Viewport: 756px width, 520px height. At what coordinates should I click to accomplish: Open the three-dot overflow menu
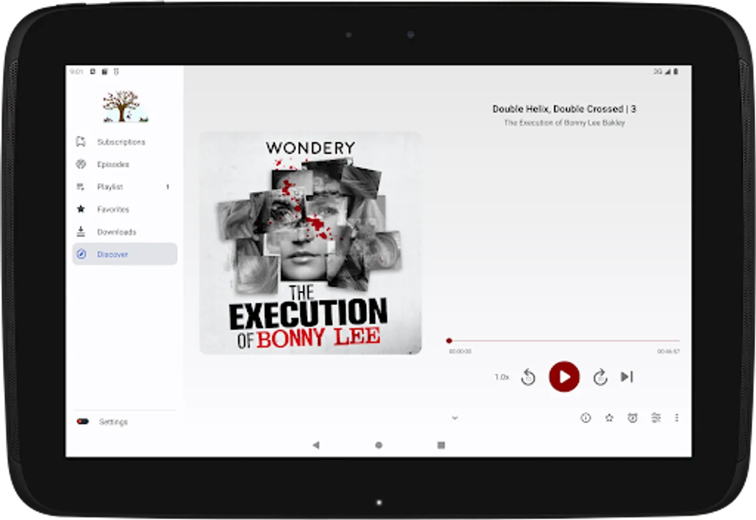tap(676, 418)
